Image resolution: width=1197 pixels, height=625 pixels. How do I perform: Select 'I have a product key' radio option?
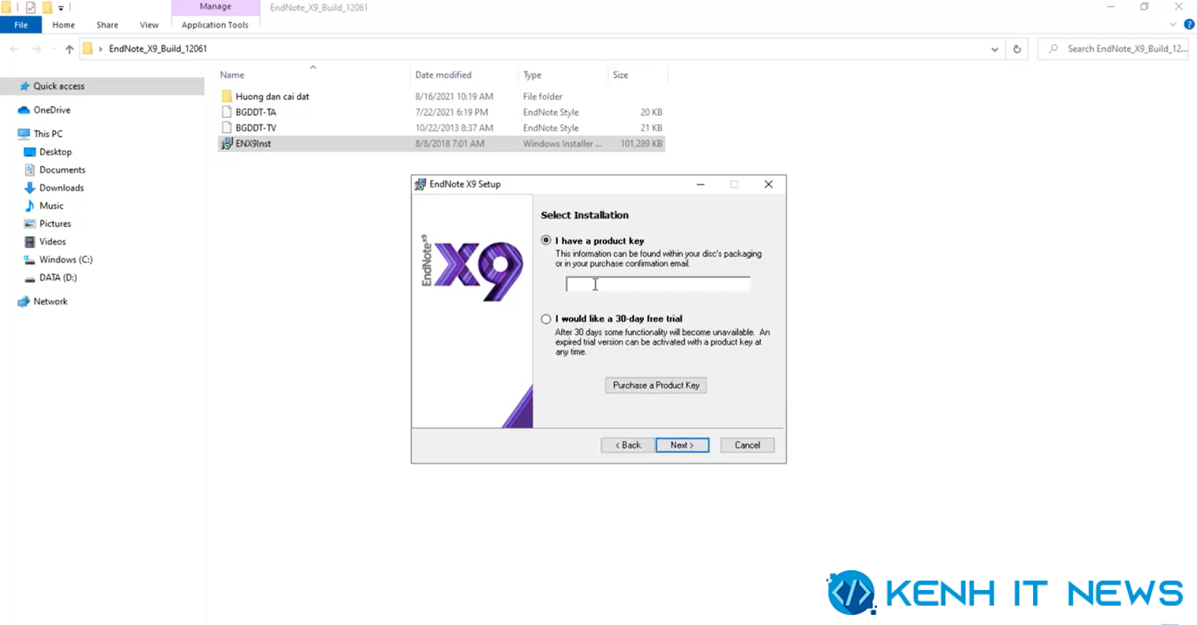tap(546, 240)
